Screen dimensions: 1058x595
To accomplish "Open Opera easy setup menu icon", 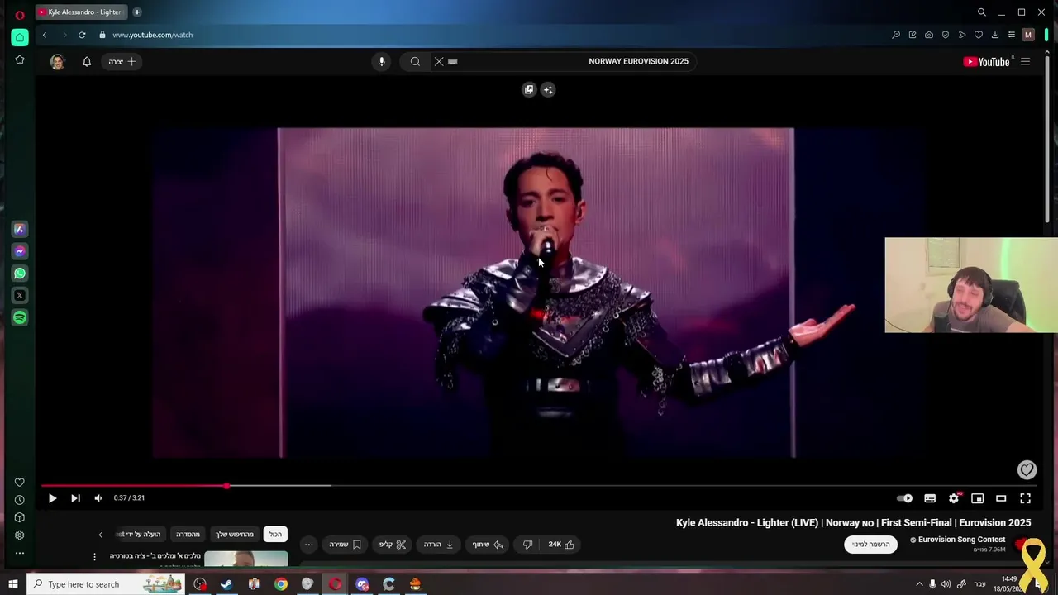I will tap(1011, 35).
